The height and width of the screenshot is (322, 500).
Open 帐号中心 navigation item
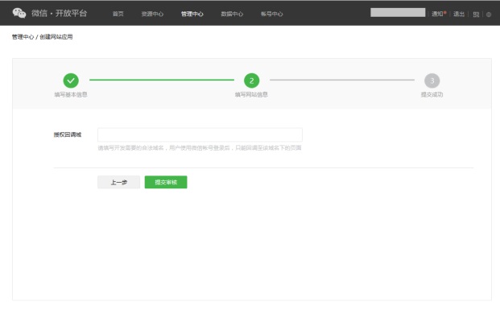pyautogui.click(x=271, y=14)
